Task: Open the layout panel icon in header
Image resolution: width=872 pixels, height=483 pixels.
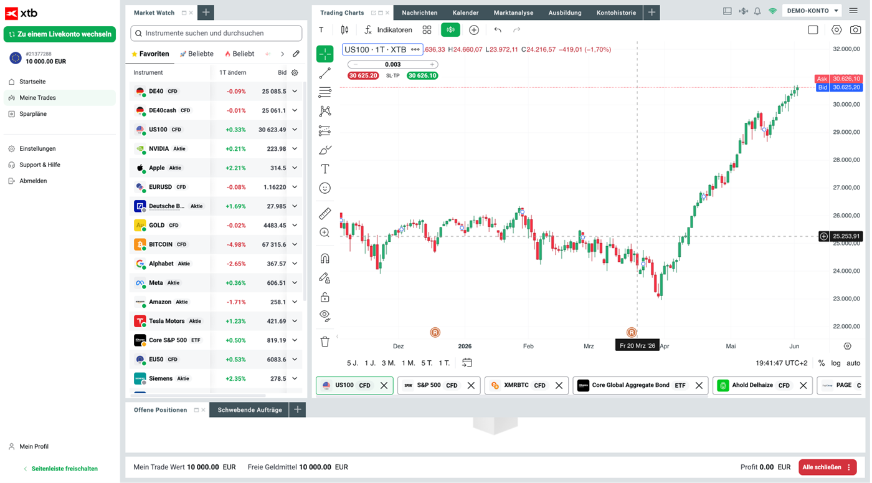Action: click(x=727, y=11)
